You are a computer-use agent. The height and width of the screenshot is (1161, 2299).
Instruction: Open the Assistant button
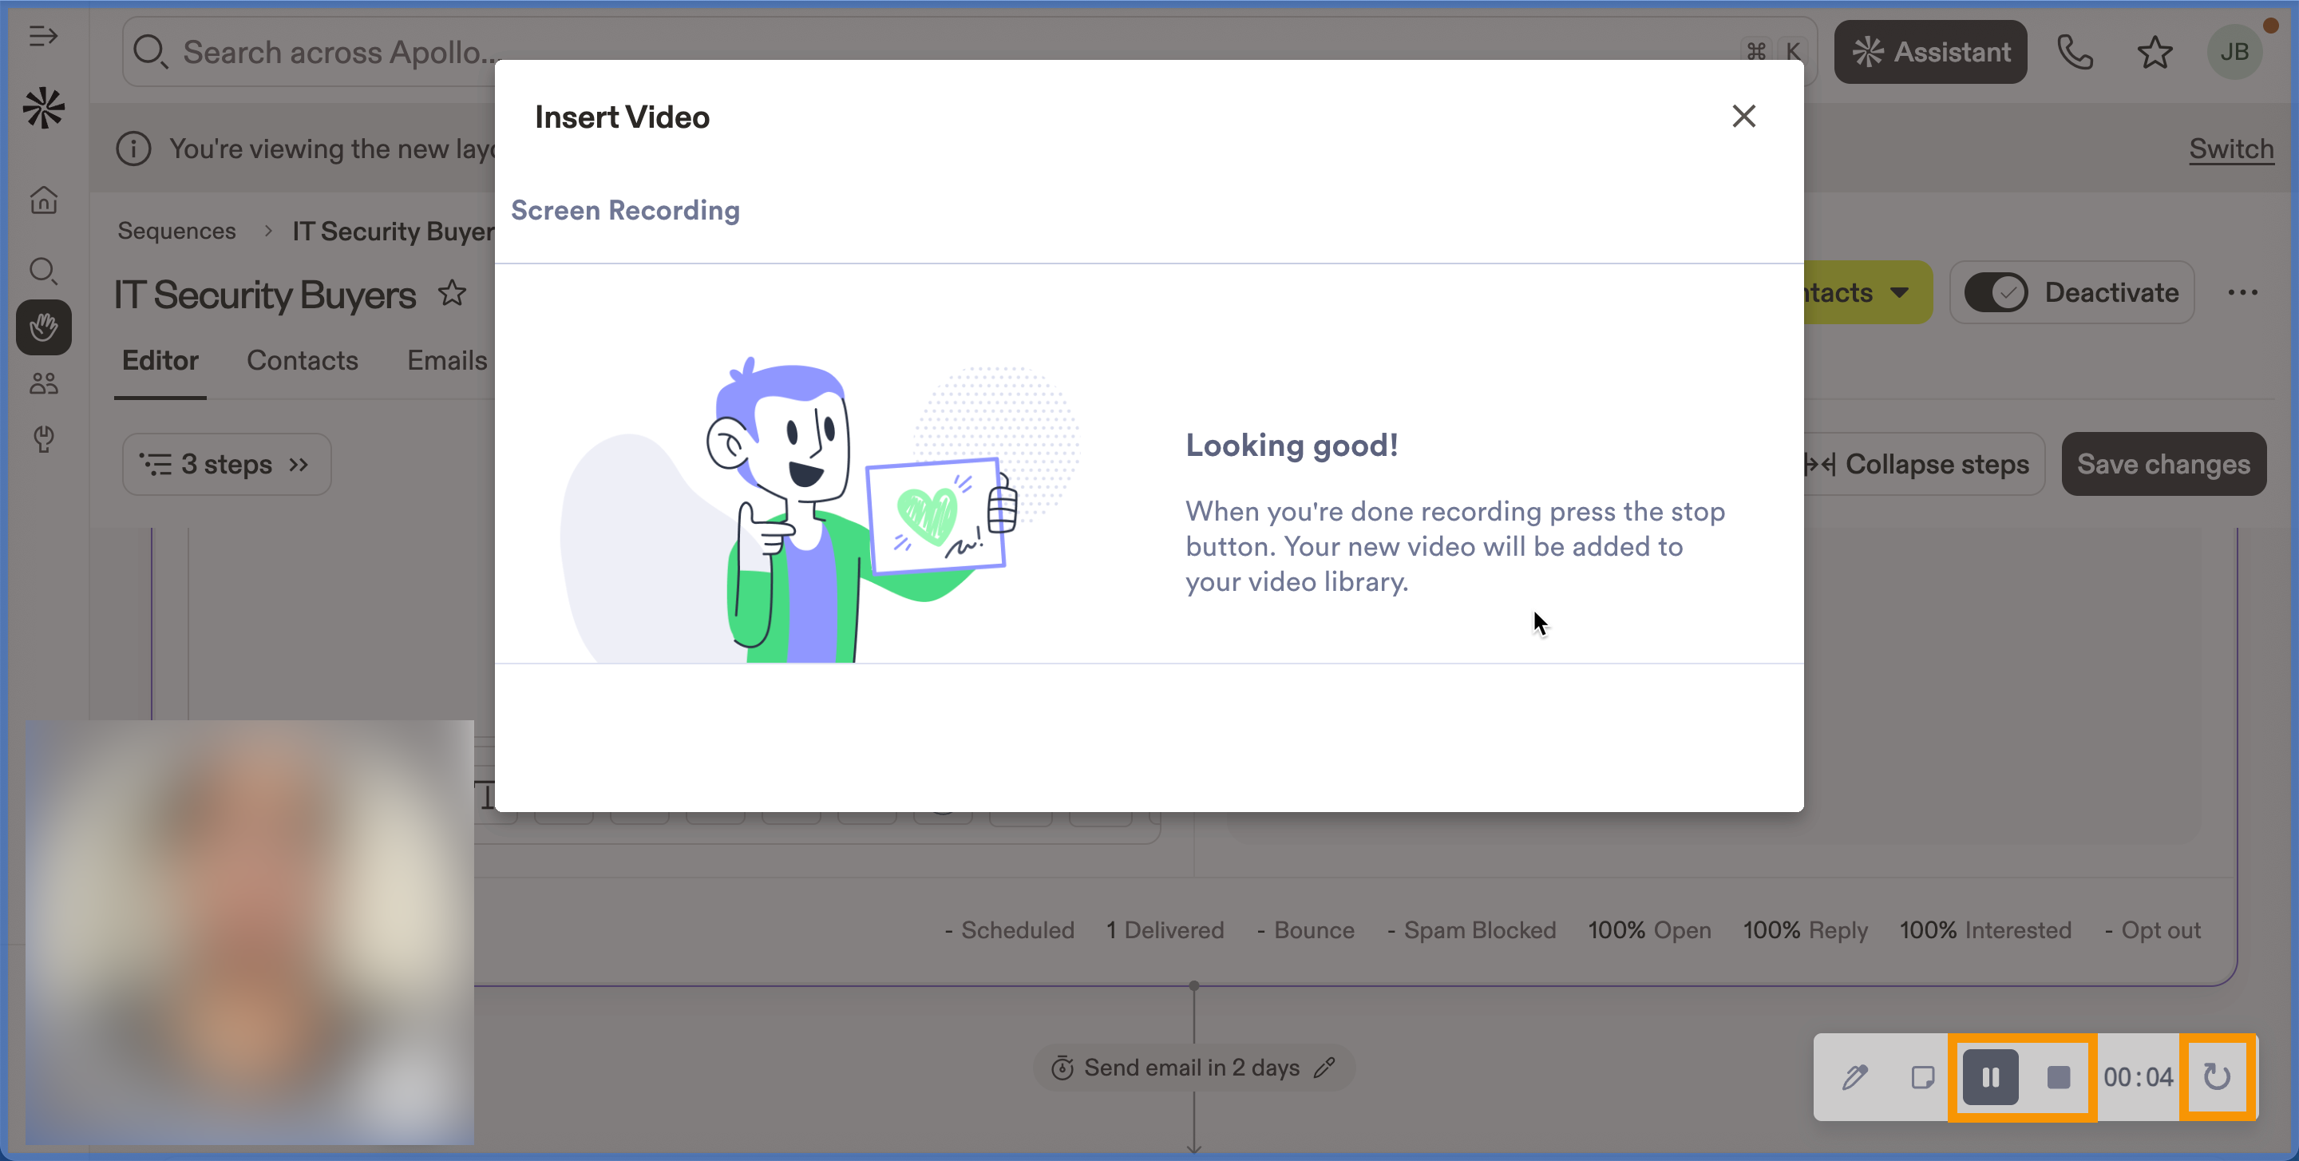tap(1929, 52)
